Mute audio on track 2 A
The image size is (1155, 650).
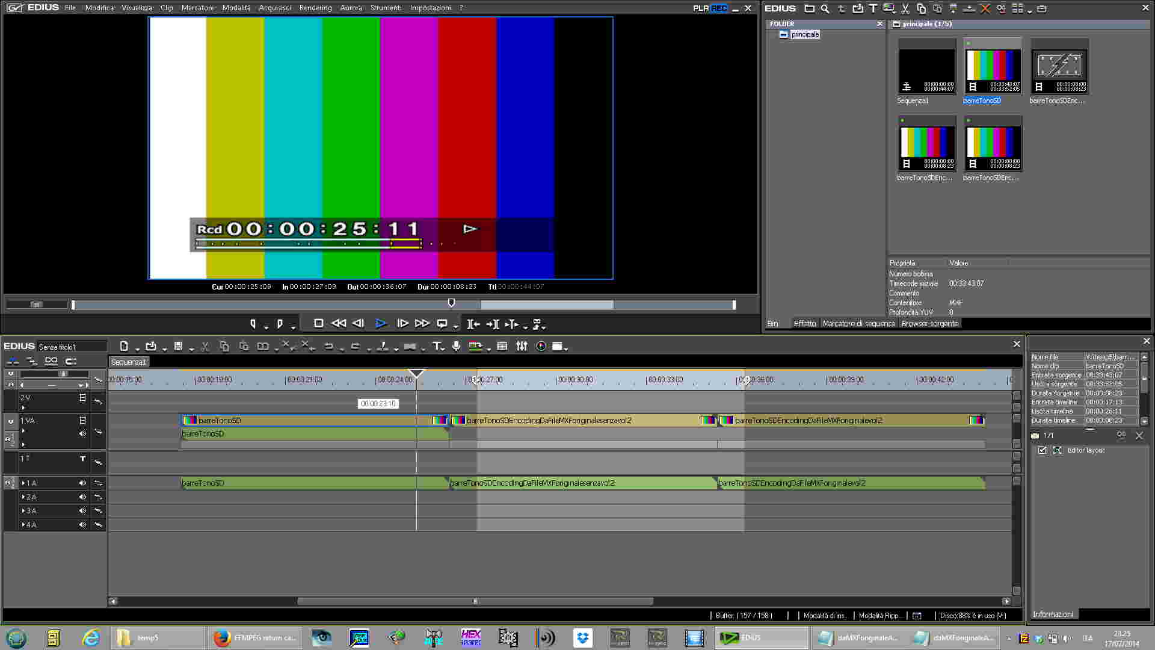pyautogui.click(x=82, y=497)
